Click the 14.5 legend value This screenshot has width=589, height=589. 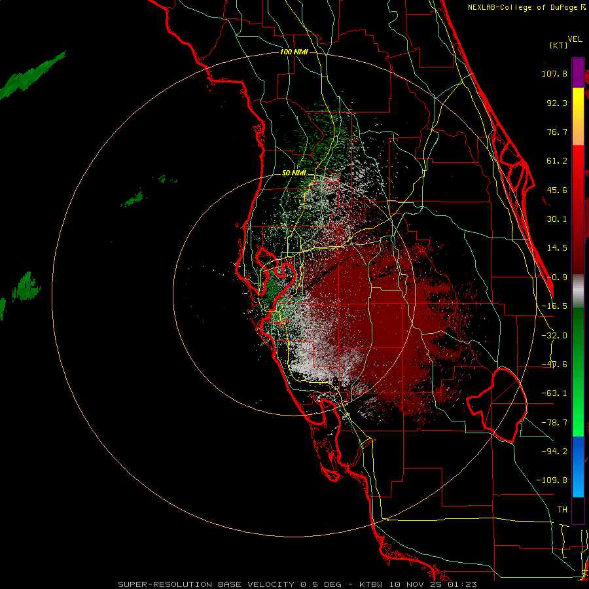pos(557,248)
